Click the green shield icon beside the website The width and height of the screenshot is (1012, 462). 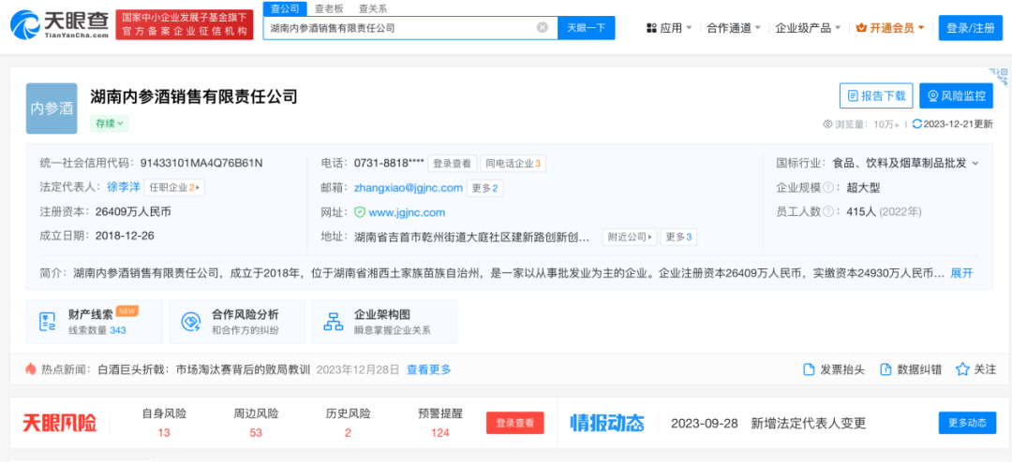(360, 212)
